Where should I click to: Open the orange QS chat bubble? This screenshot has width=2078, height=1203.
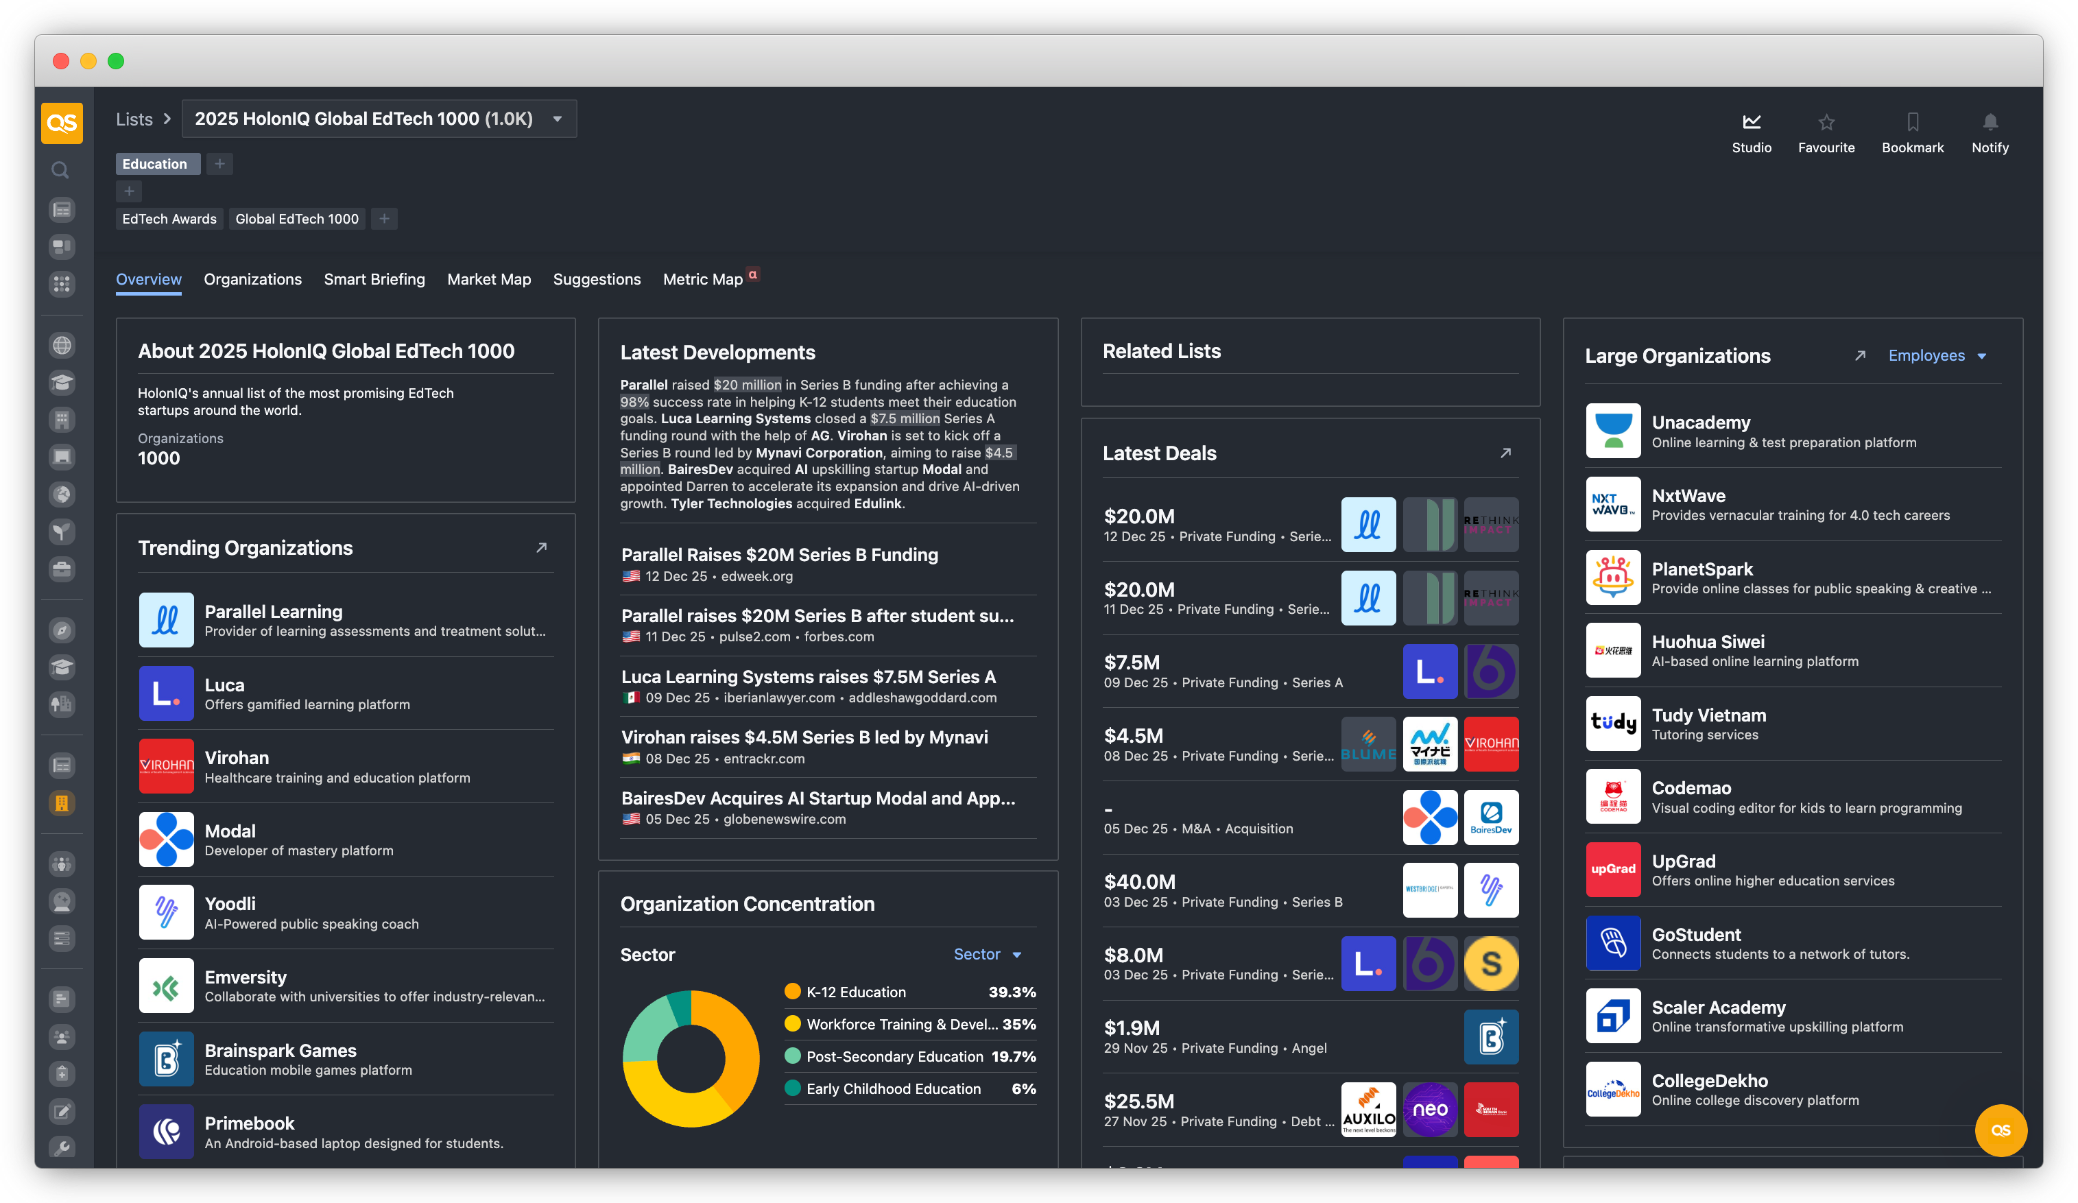point(2000,1130)
